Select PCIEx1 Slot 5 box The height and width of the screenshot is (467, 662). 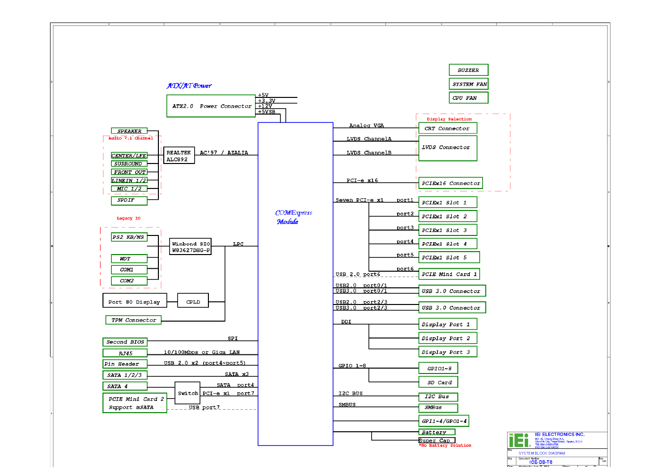click(x=449, y=257)
